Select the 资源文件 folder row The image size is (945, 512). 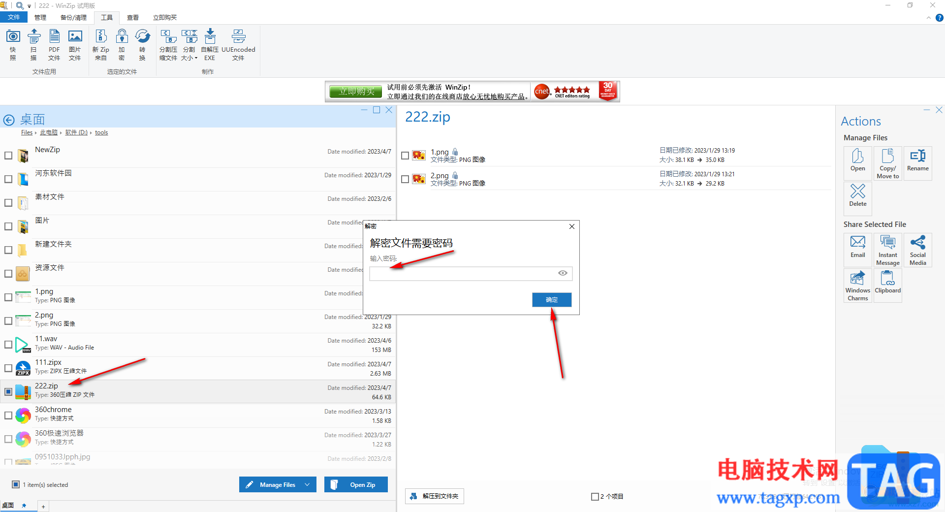(x=198, y=274)
